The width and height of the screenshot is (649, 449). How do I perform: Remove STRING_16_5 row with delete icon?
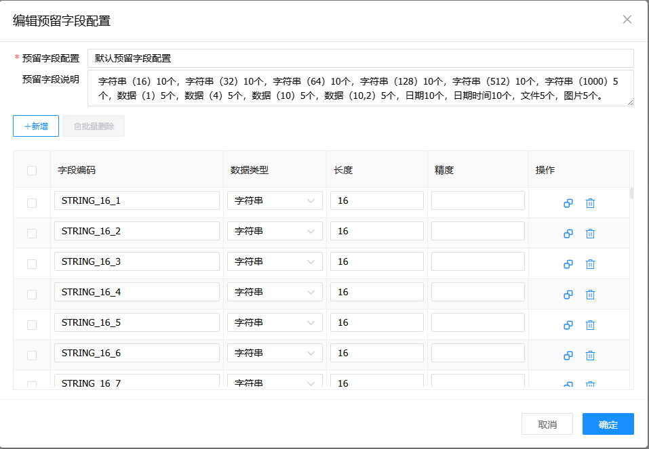[x=590, y=325]
